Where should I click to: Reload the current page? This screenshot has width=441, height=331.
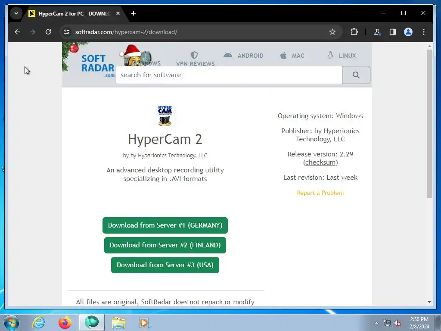pyautogui.click(x=48, y=32)
